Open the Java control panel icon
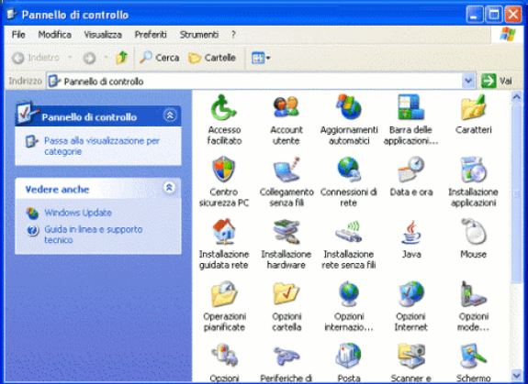The image size is (528, 384). tap(411, 239)
